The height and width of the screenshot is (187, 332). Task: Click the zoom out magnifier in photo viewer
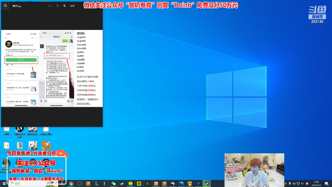pyautogui.click(x=58, y=6)
